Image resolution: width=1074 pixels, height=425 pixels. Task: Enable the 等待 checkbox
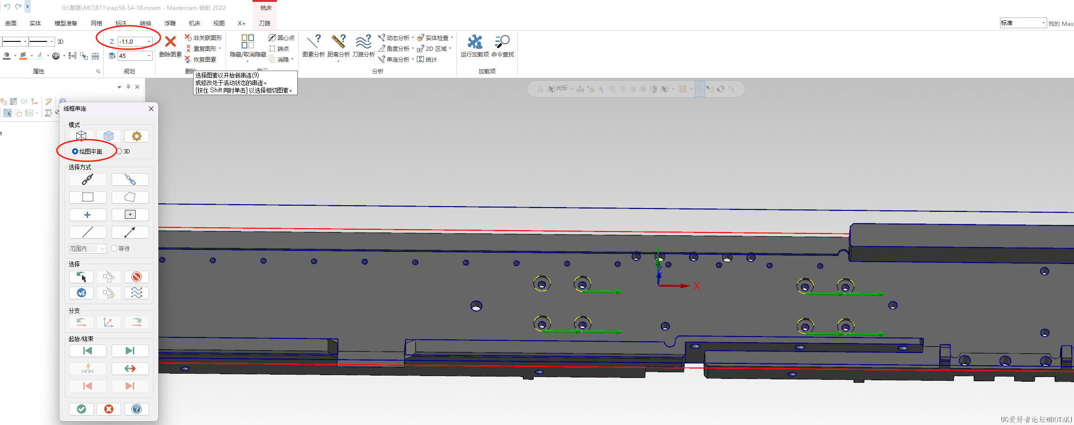click(x=121, y=249)
